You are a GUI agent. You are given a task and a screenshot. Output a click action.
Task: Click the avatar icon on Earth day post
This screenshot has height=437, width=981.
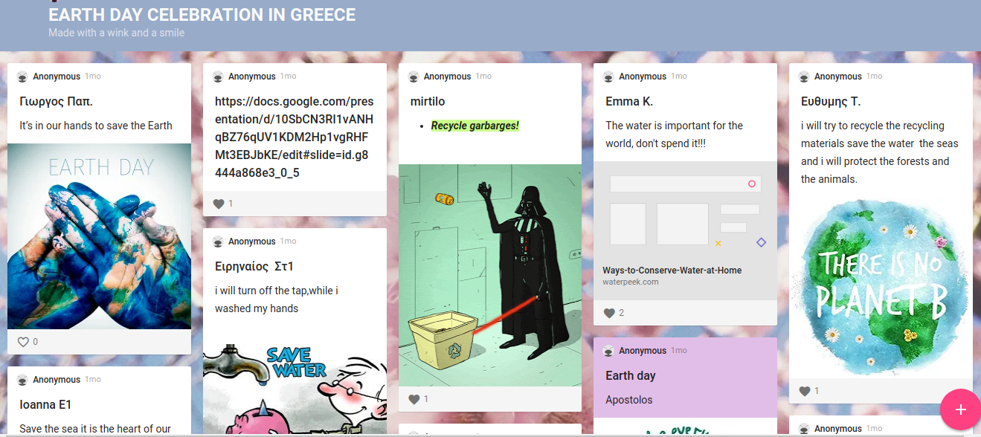pos(608,351)
